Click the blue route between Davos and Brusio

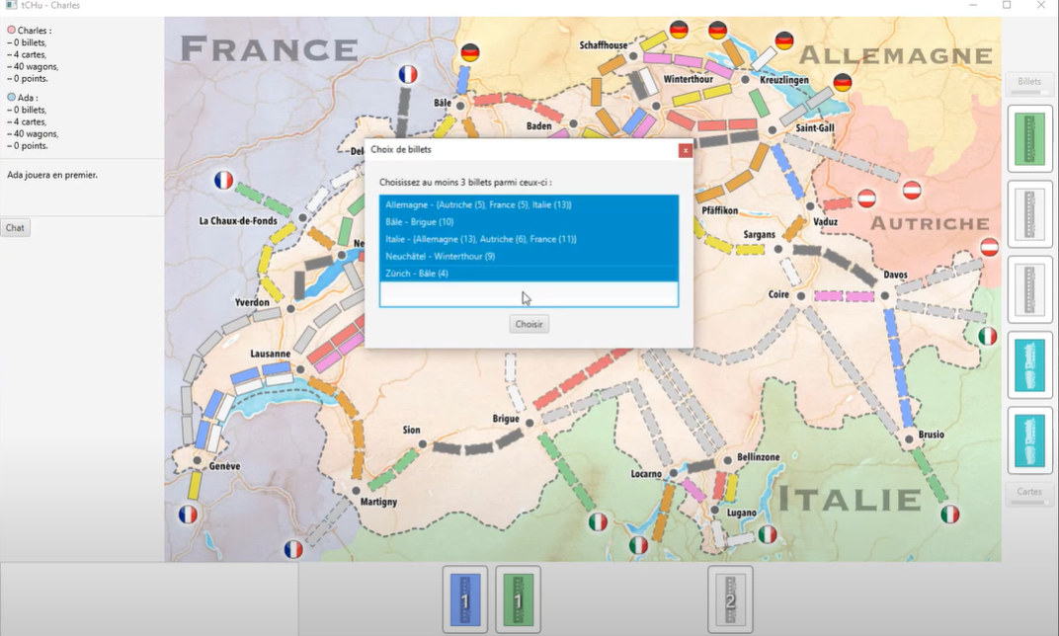898,368
